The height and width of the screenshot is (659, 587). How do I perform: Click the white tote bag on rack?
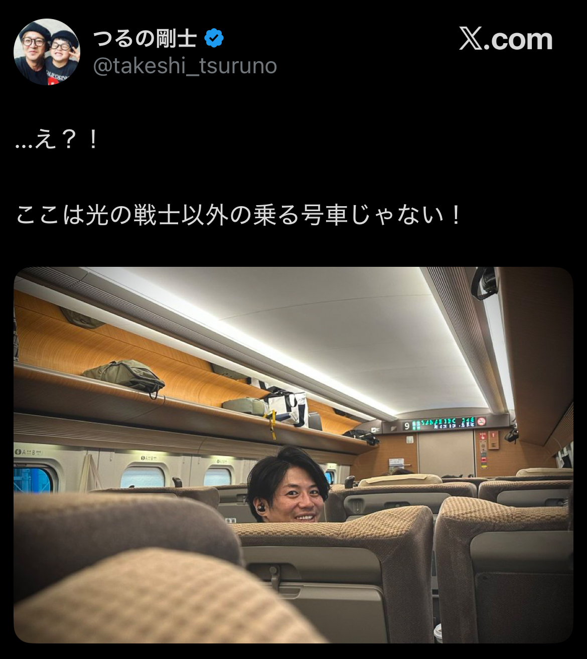coord(286,406)
